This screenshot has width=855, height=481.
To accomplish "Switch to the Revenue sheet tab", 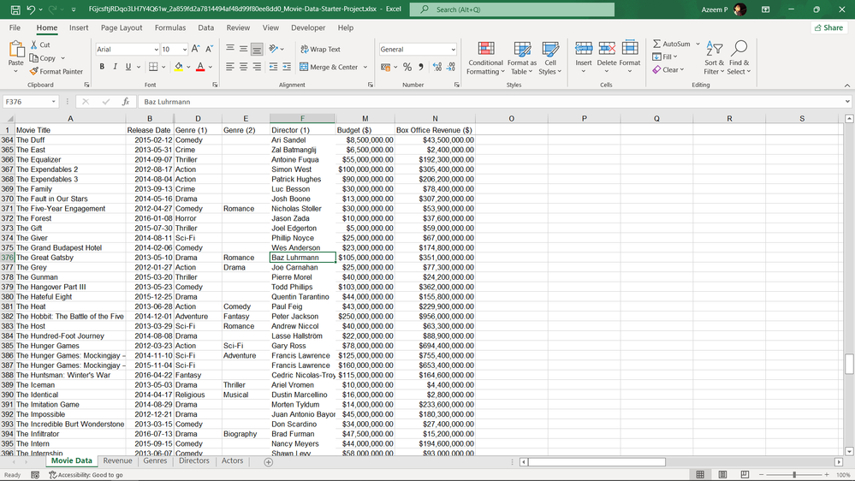I will coord(117,460).
